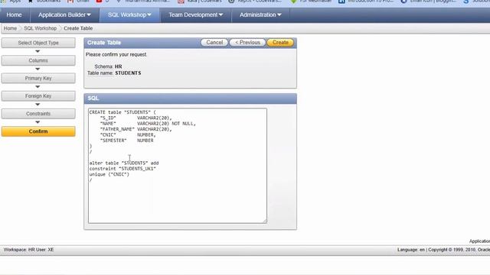Click the CREATE table "STUDENTS" line
The height and width of the screenshot is (275, 490).
click(x=122, y=112)
